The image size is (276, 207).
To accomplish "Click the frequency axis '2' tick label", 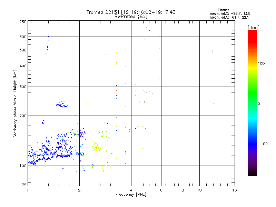I will pos(79,190).
